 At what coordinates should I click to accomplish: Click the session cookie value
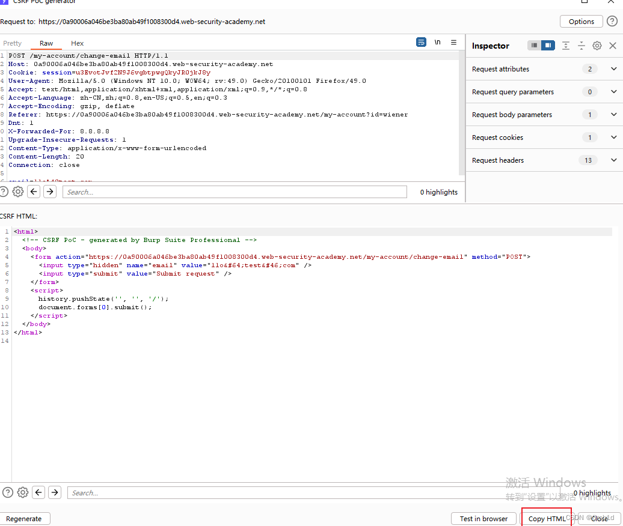click(x=143, y=72)
